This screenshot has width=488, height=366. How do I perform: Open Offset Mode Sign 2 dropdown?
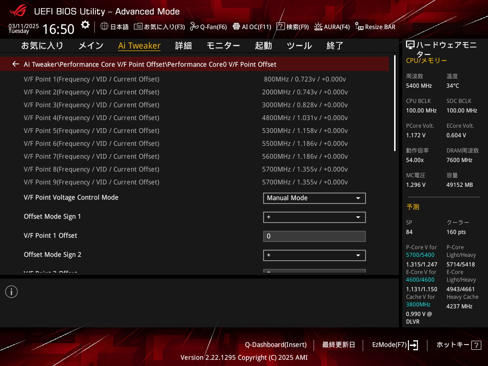[x=315, y=255]
